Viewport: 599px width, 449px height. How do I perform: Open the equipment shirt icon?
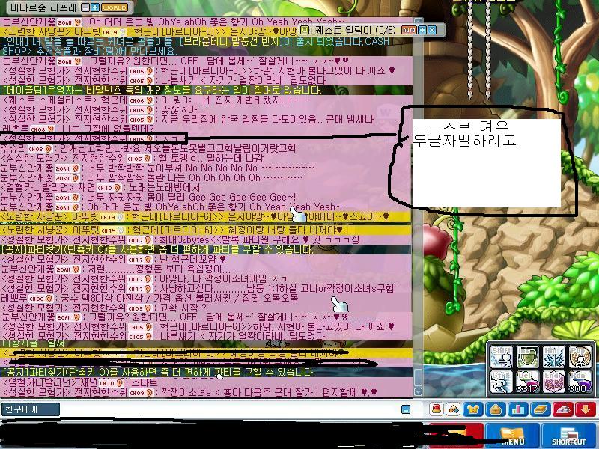(473, 409)
